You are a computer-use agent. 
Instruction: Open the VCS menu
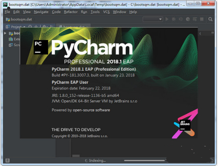(106, 12)
